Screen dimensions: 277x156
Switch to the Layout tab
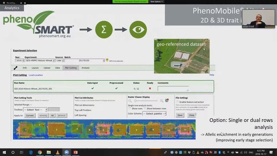click(x=35, y=68)
